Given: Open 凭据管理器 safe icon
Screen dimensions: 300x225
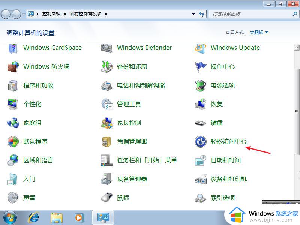Looking at the screenshot, I should click(x=106, y=142).
